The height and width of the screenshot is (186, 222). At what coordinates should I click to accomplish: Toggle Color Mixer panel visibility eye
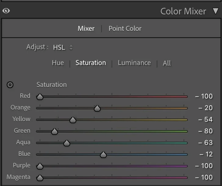[x=6, y=11]
